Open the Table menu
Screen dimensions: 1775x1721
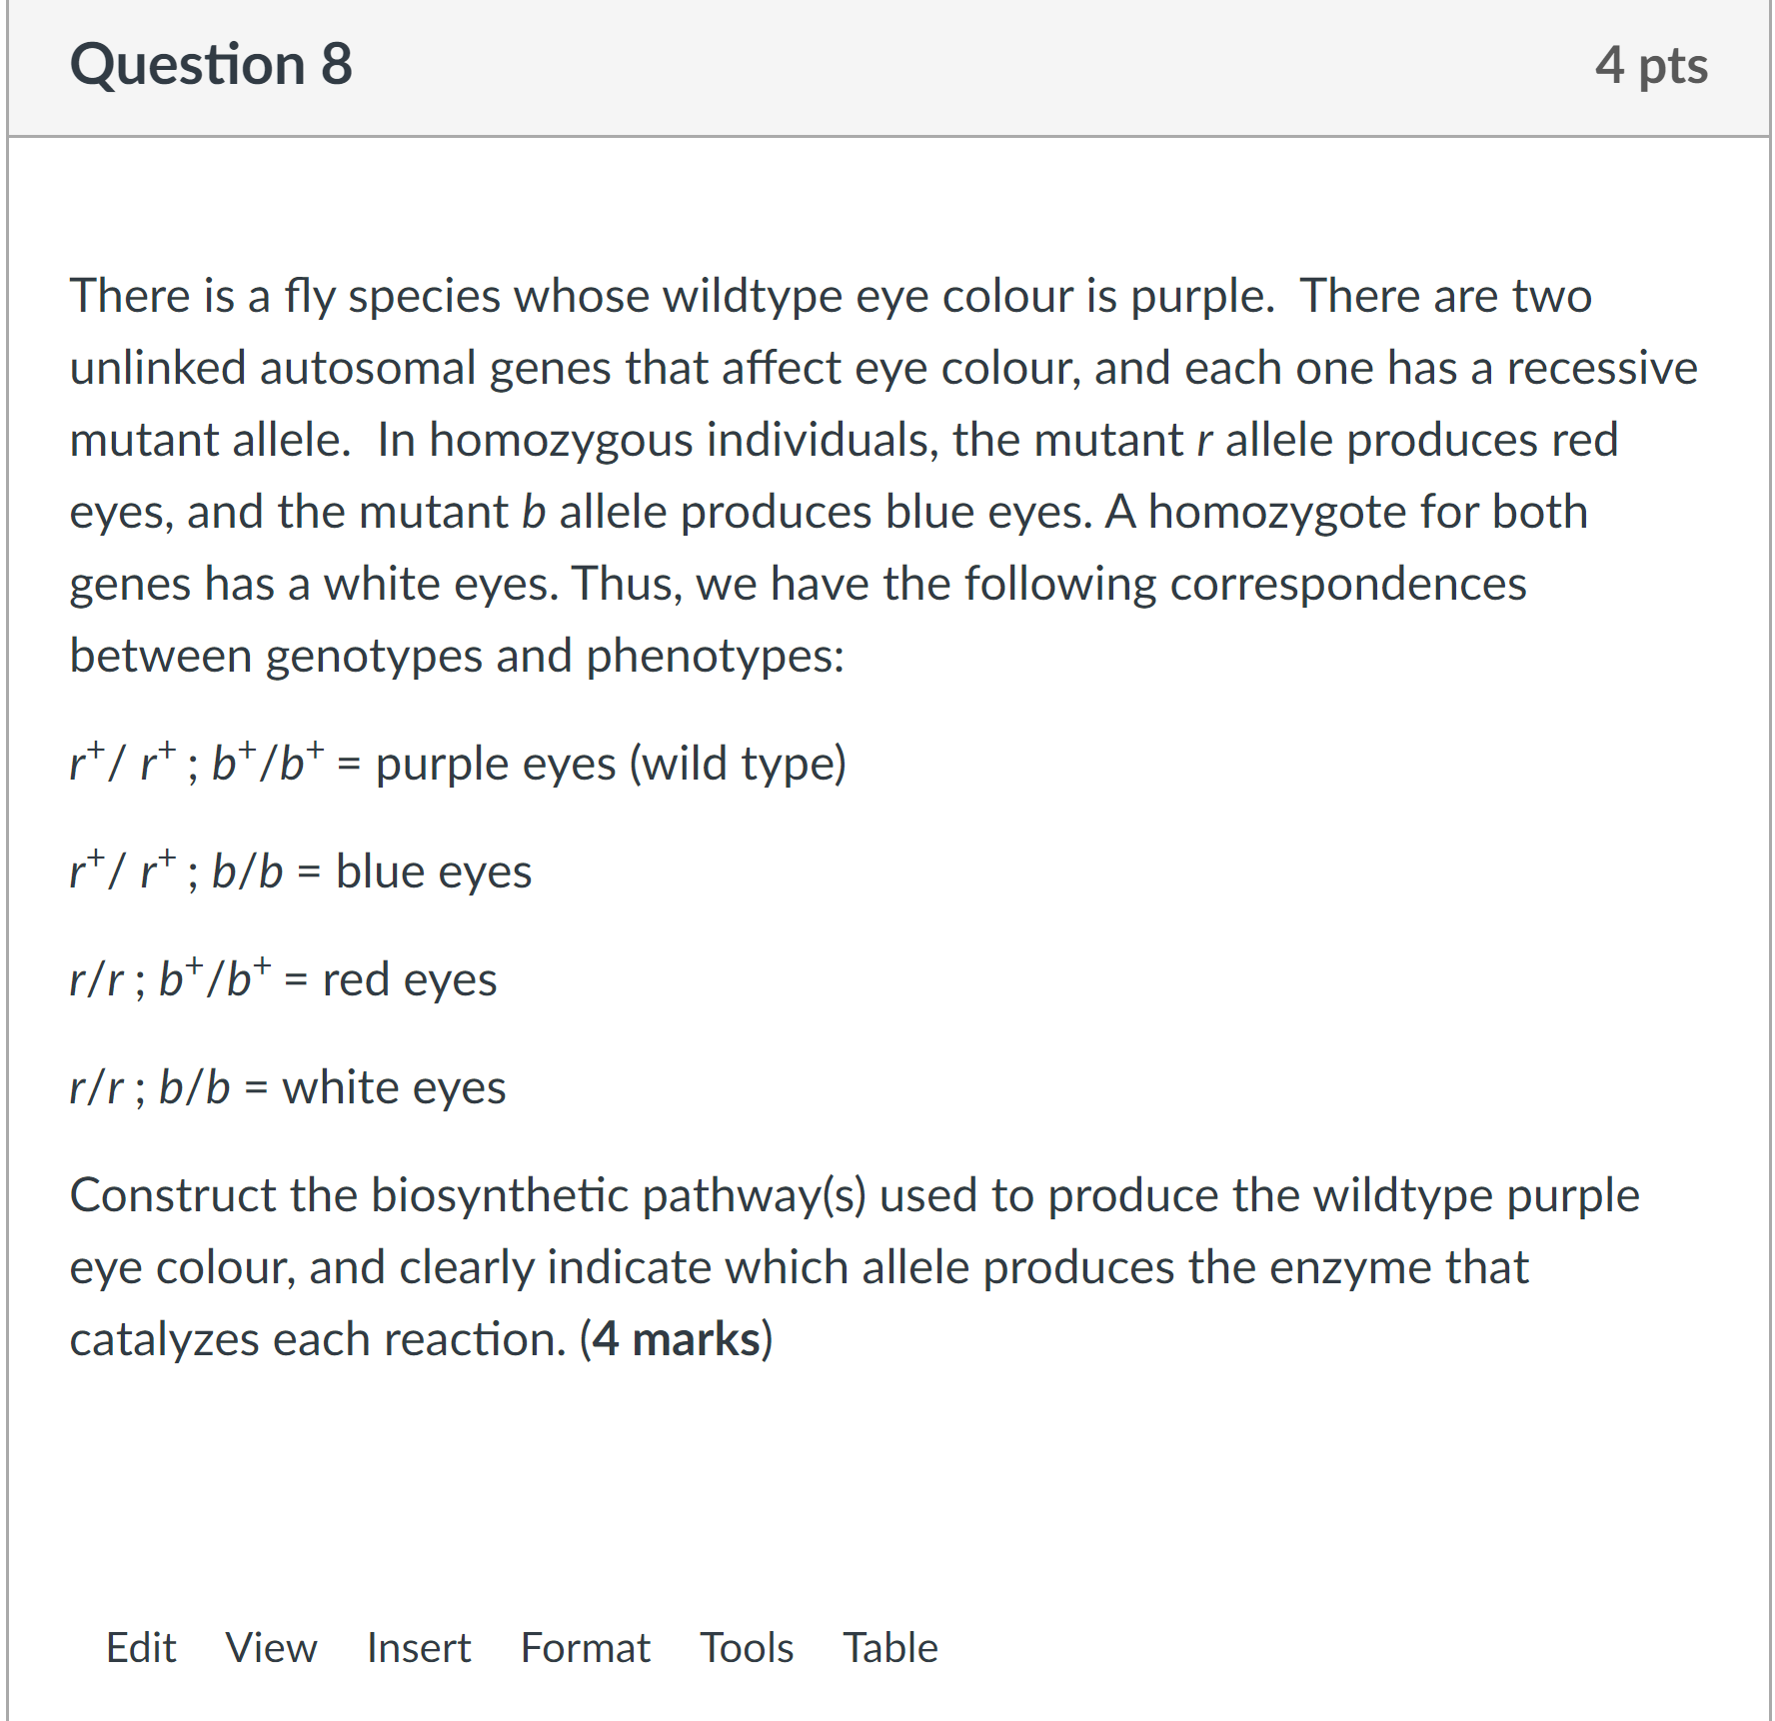890,1648
